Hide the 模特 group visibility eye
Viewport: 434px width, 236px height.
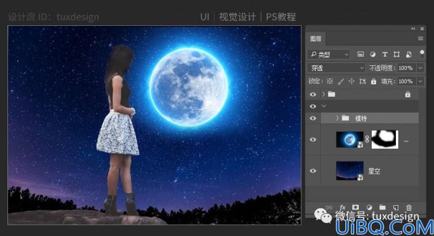point(313,118)
